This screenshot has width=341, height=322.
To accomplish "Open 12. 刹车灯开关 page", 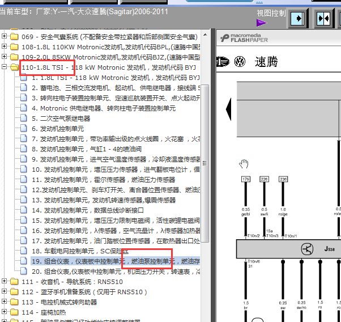I will 116,190.
